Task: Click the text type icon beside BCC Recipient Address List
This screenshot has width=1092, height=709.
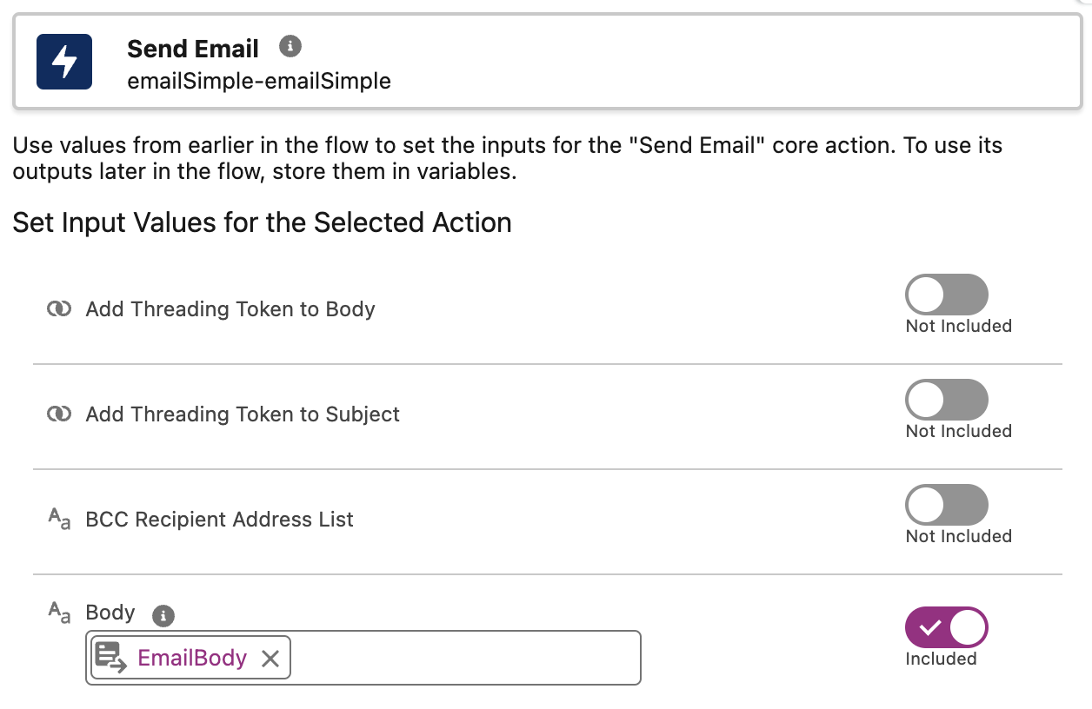Action: [x=58, y=519]
